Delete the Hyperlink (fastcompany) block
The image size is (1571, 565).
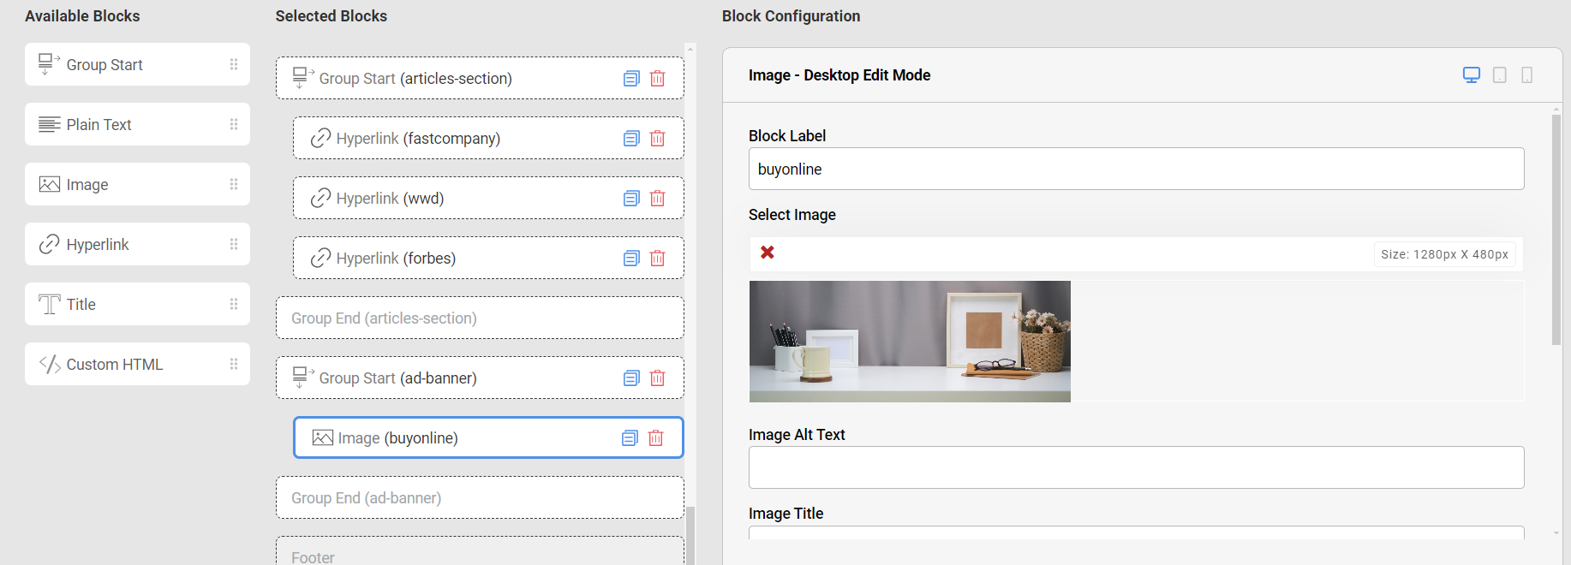coord(657,139)
